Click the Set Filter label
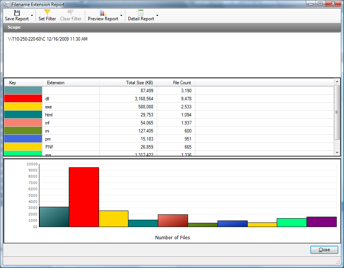 (x=47, y=19)
